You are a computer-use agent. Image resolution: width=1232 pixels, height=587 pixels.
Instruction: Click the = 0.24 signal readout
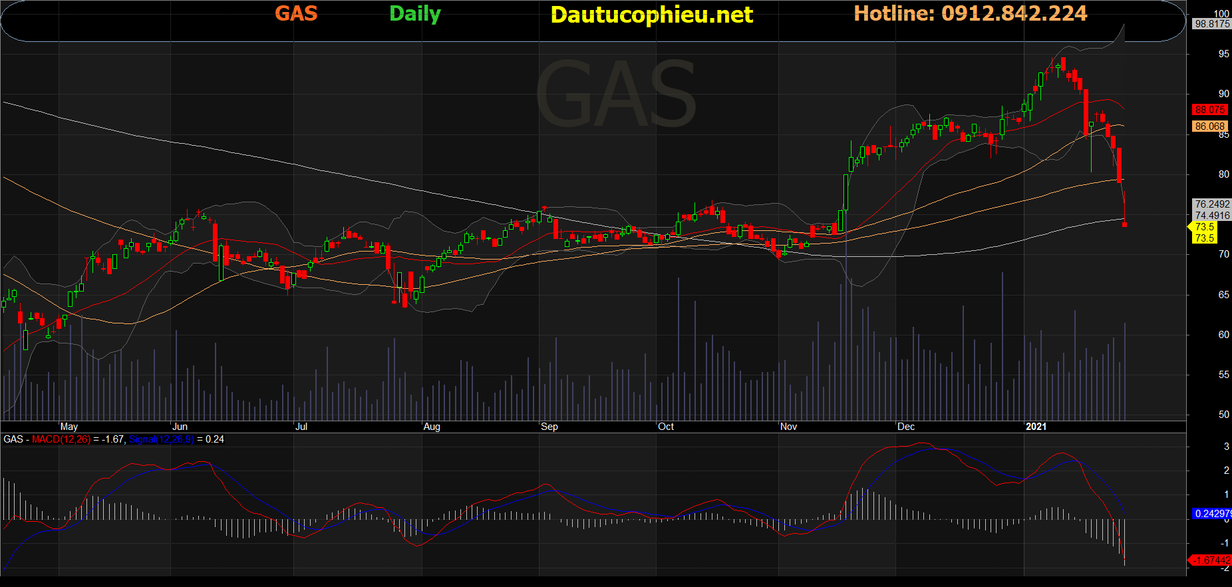pos(211,439)
